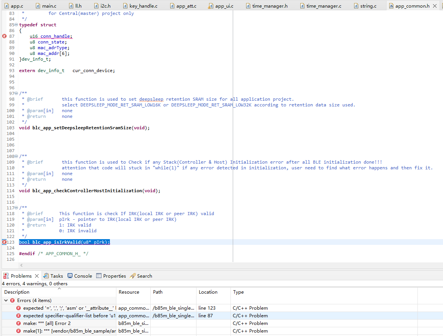
Task: Sort problems by Description column
Action: (x=59, y=292)
